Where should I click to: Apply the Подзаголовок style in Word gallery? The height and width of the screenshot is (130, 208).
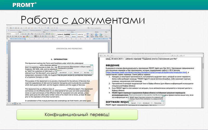click(x=80, y=35)
